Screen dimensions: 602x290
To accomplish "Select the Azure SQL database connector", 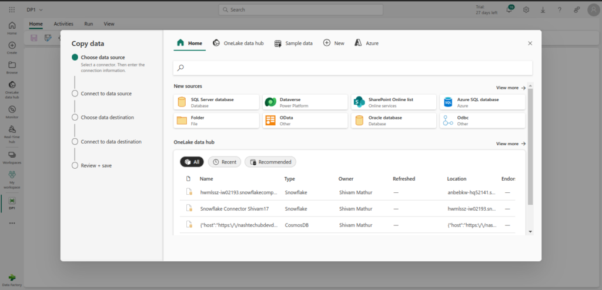I will coord(481,102).
